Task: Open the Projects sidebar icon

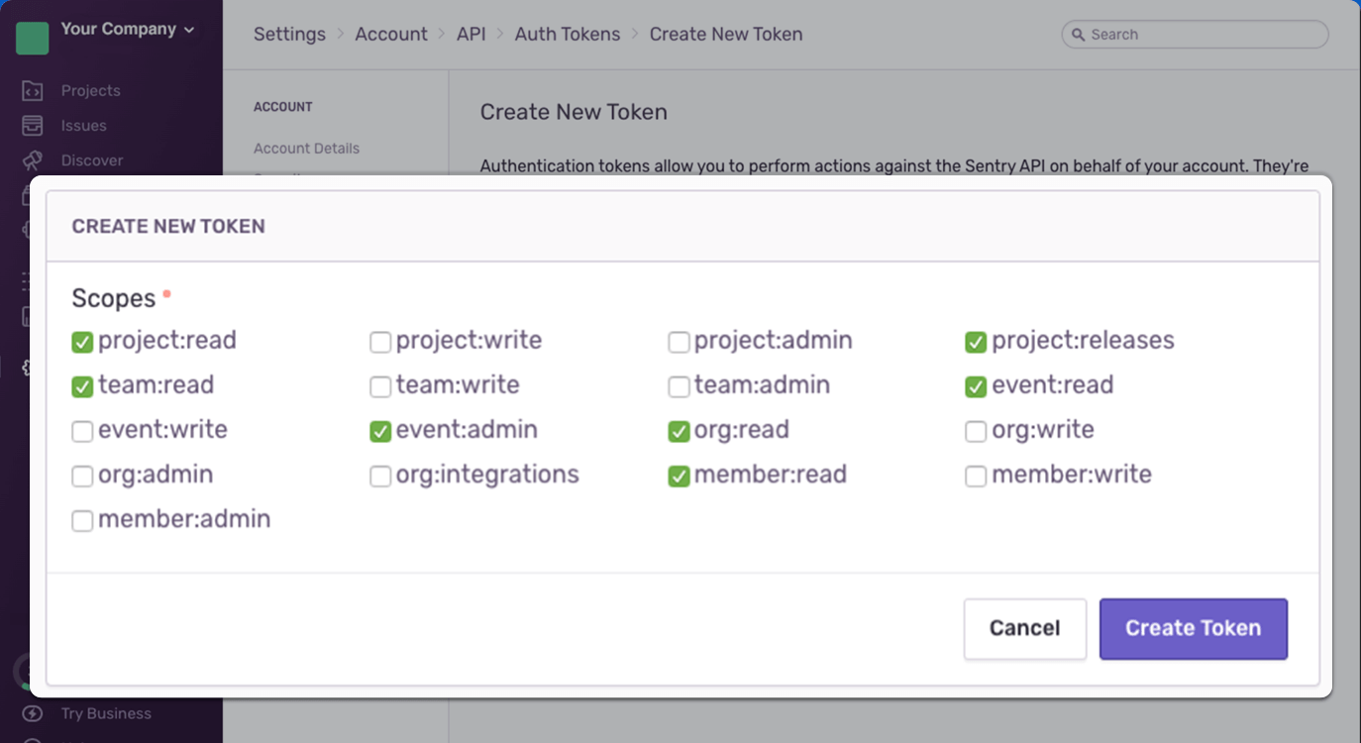Action: coord(33,91)
